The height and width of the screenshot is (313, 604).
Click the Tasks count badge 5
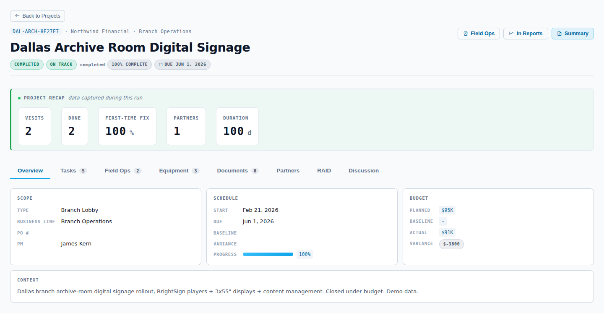tap(83, 171)
